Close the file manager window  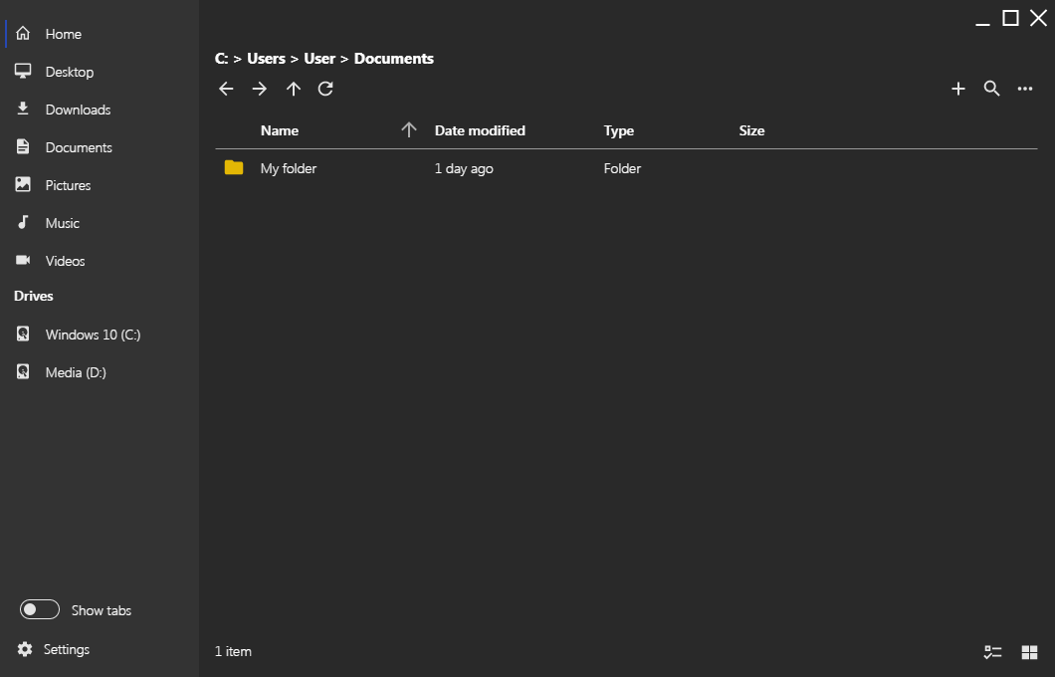[x=1038, y=18]
